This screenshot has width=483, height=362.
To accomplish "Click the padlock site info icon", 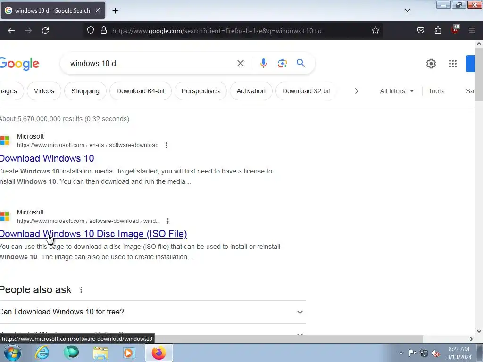I will tap(104, 31).
